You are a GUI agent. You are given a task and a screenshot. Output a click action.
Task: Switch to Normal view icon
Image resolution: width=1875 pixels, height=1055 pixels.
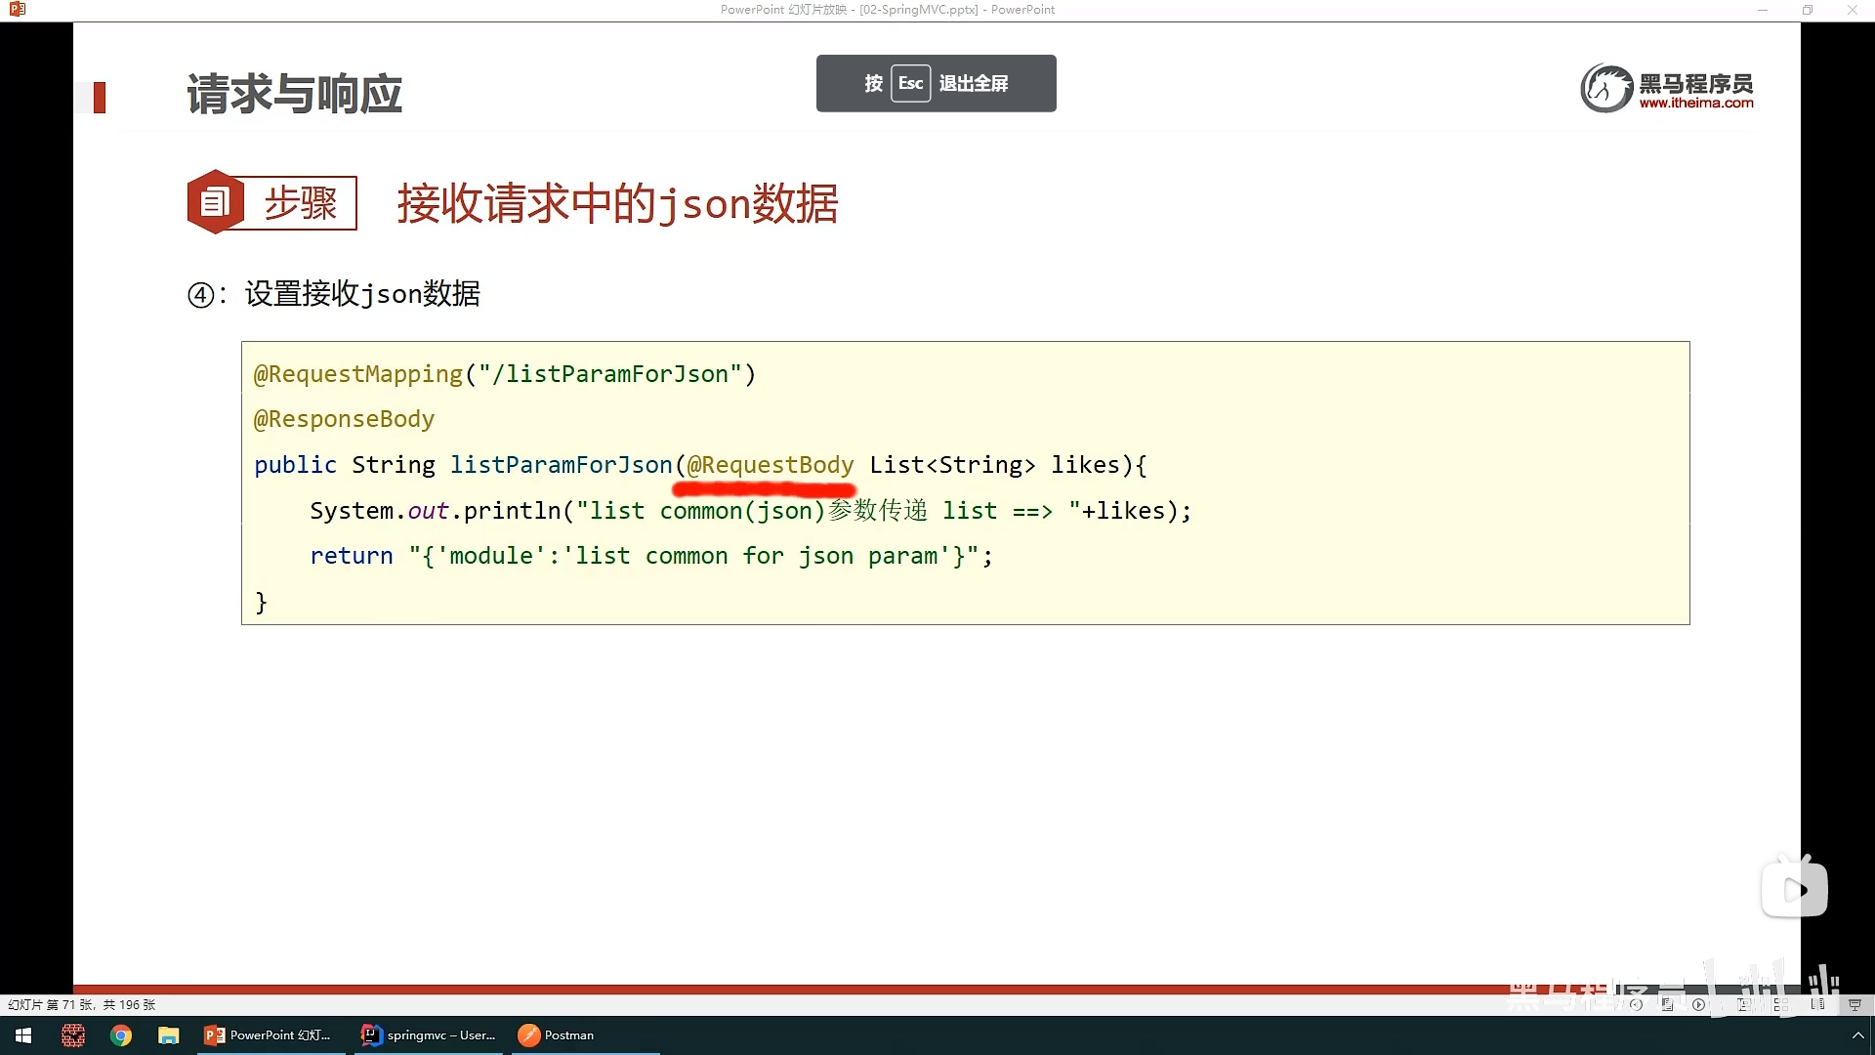tap(1742, 1004)
